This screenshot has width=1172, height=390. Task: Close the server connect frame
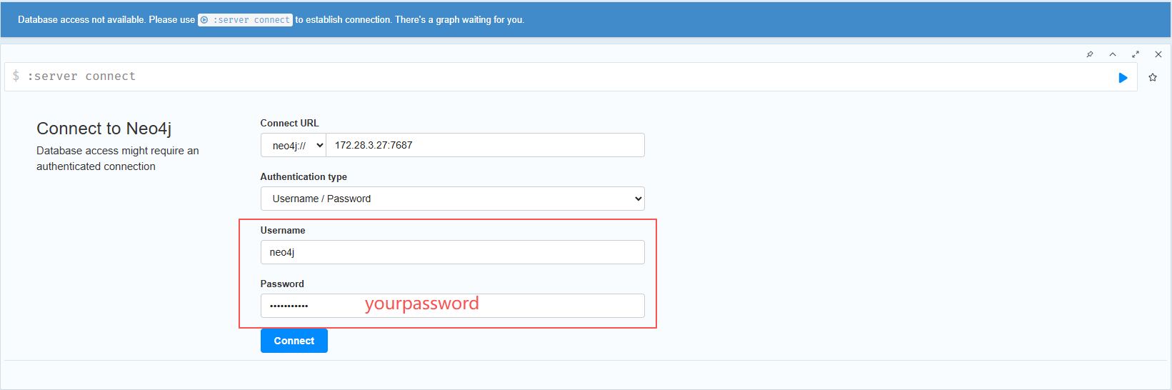(x=1158, y=54)
